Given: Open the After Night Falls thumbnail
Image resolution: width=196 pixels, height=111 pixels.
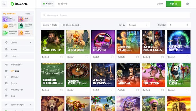Looking at the screenshot, I should 154,42.
